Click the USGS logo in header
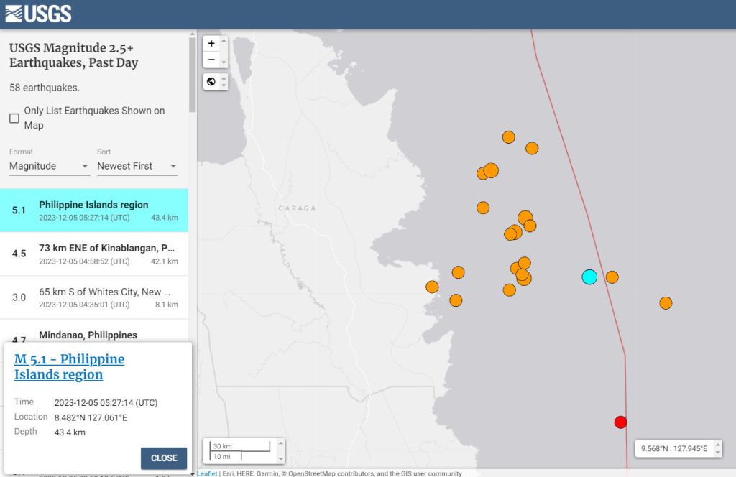 point(38,14)
